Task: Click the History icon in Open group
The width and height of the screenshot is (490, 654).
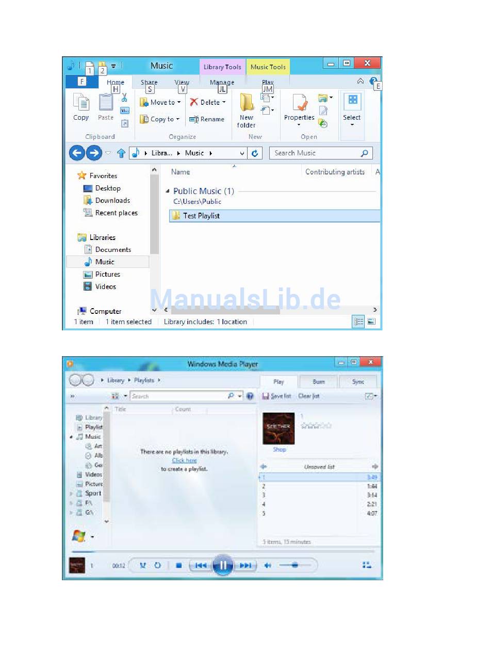Action: (x=323, y=123)
